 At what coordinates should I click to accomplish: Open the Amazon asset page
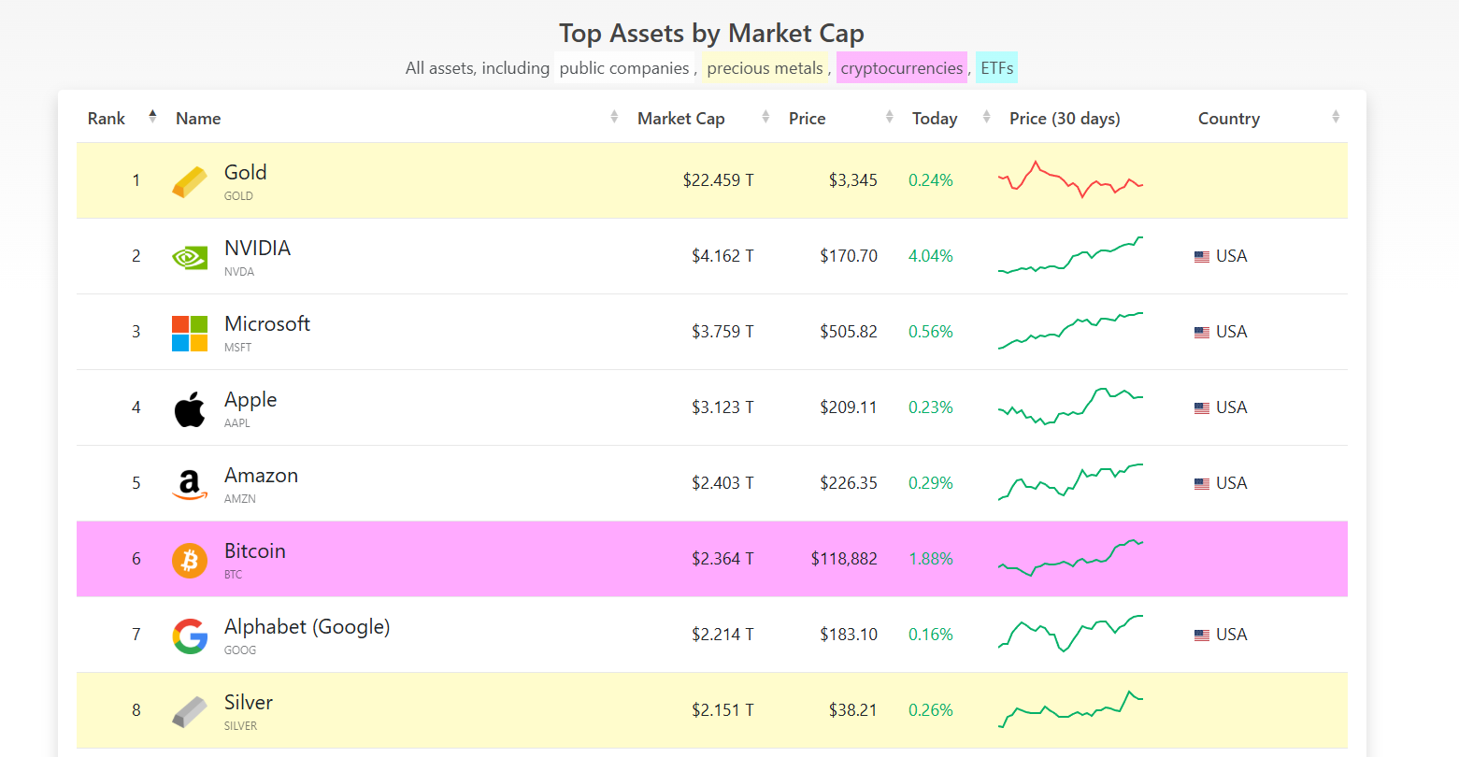[x=261, y=476]
